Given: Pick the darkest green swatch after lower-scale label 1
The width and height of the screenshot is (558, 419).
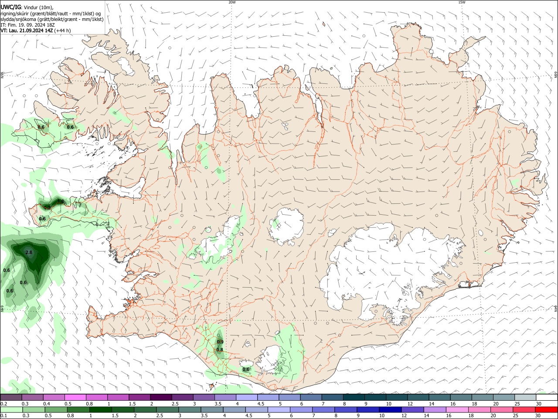Looking at the screenshot, I should click(101, 409).
